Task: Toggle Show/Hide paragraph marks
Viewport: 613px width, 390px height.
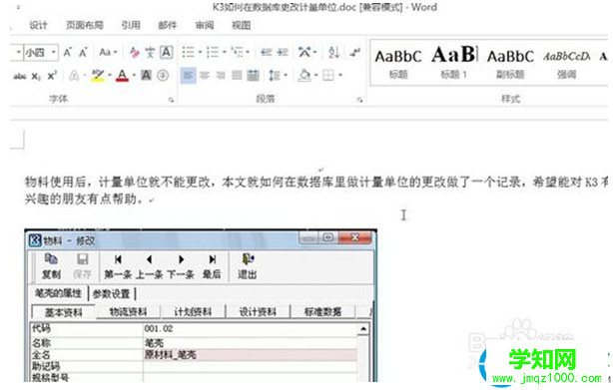Action: click(354, 52)
